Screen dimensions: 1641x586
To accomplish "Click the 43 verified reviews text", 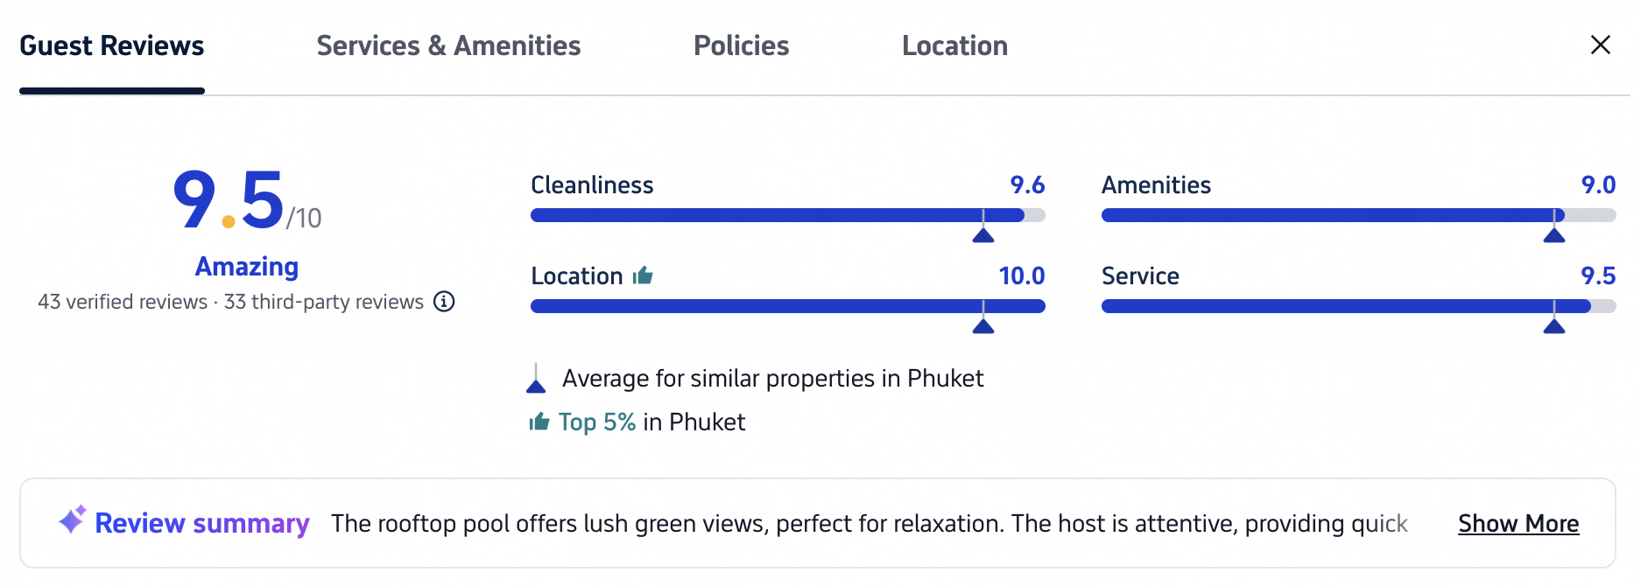I will pyautogui.click(x=123, y=302).
